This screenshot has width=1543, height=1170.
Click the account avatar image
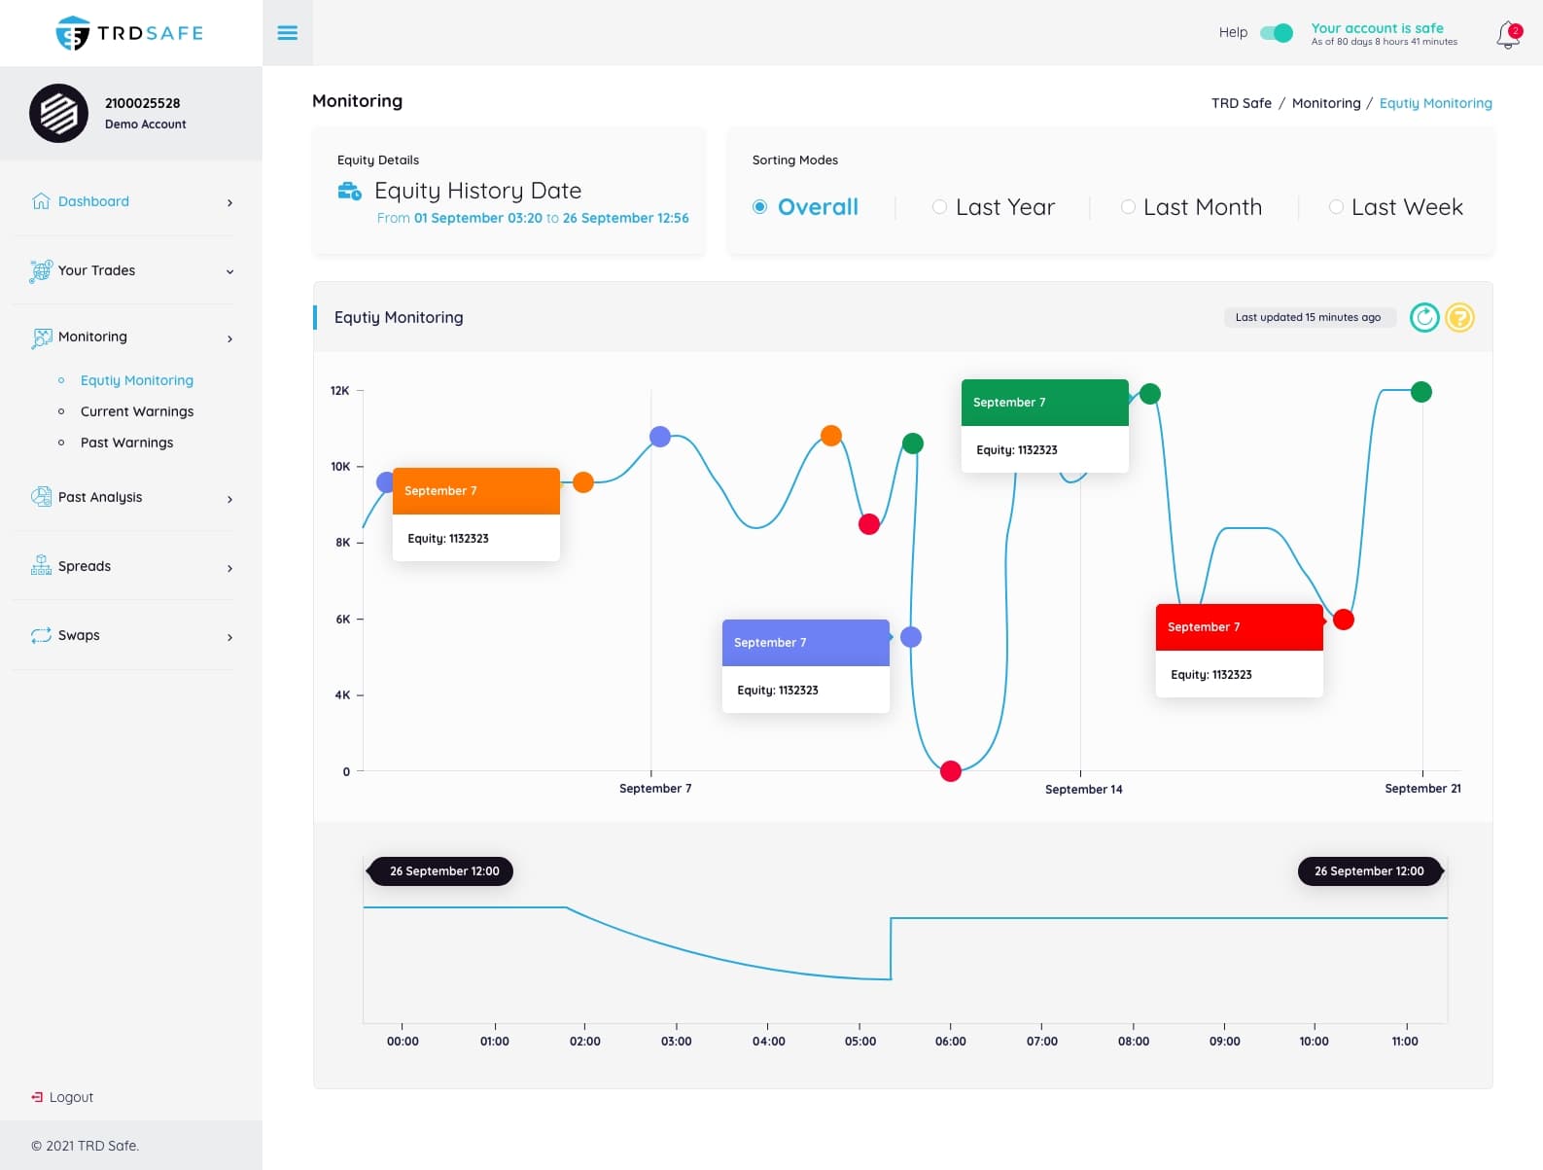coord(58,113)
